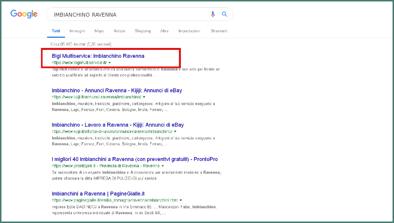Click the paginegialle.it emilia_romagna green URL
Viewport: 394px width, 223px height.
coord(115,201)
